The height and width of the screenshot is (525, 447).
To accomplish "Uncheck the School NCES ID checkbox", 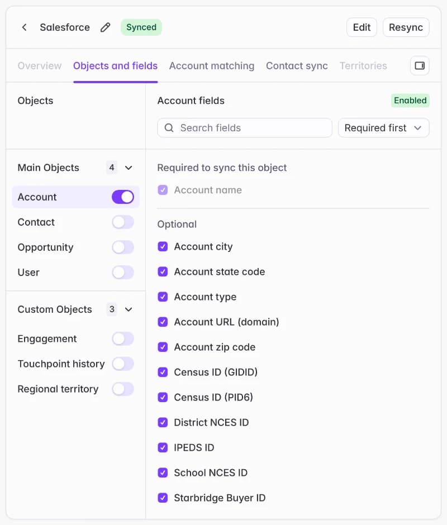I will pyautogui.click(x=163, y=472).
